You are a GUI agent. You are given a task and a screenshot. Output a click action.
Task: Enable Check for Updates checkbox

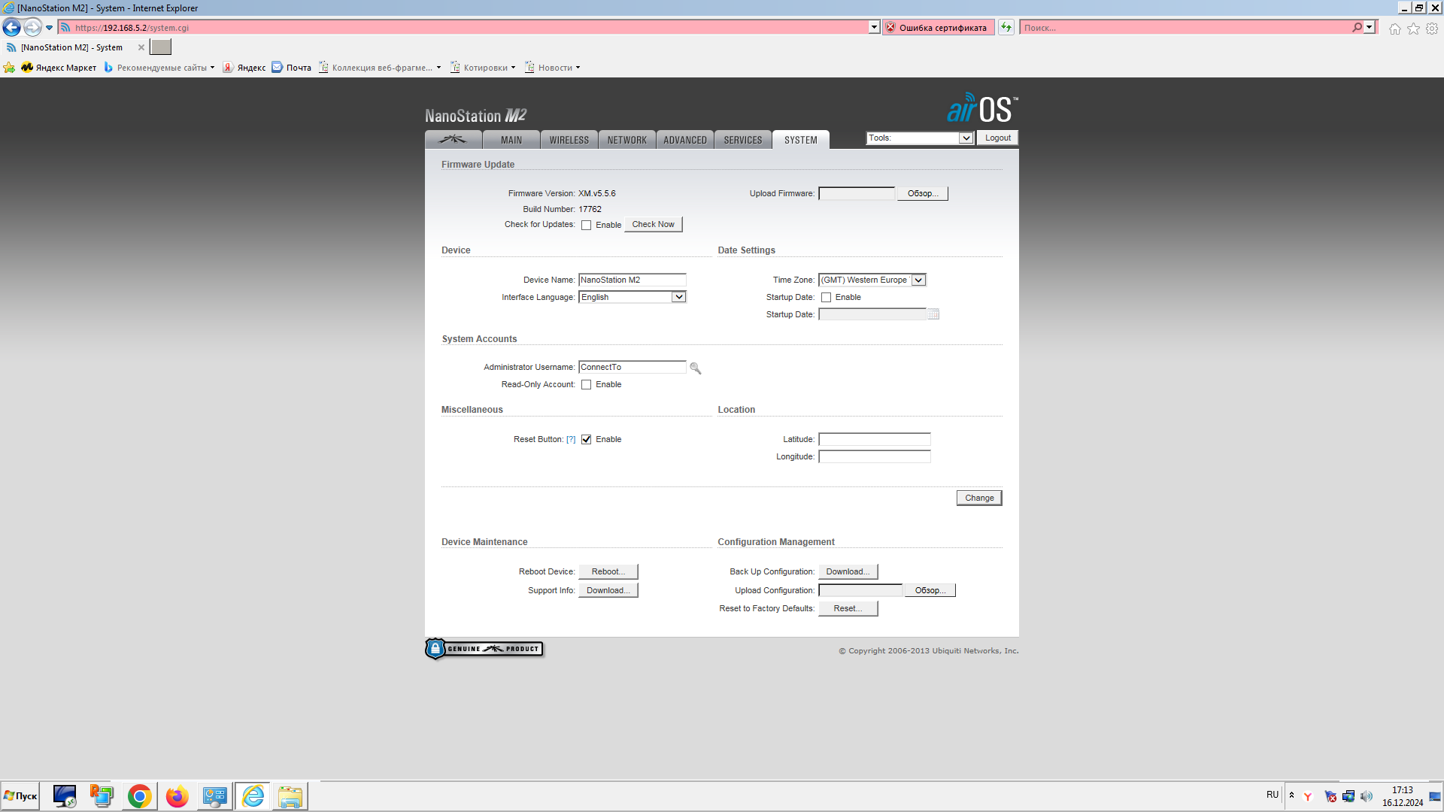[x=587, y=226]
